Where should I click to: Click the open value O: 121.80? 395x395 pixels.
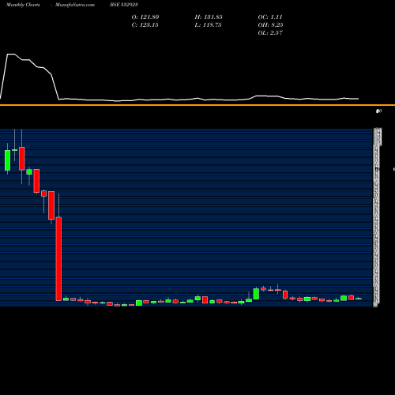point(145,17)
